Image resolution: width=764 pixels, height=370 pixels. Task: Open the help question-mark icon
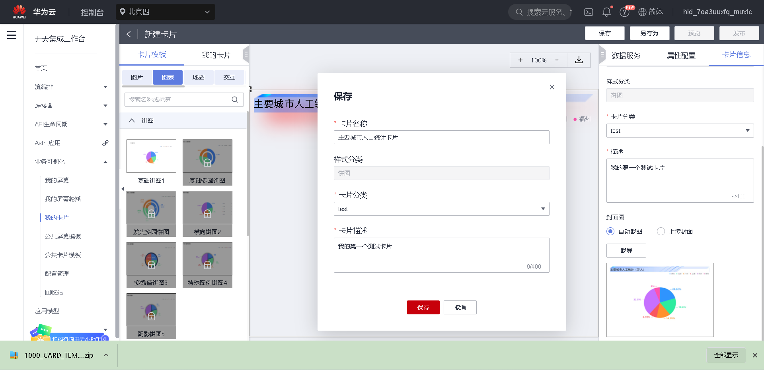(624, 12)
